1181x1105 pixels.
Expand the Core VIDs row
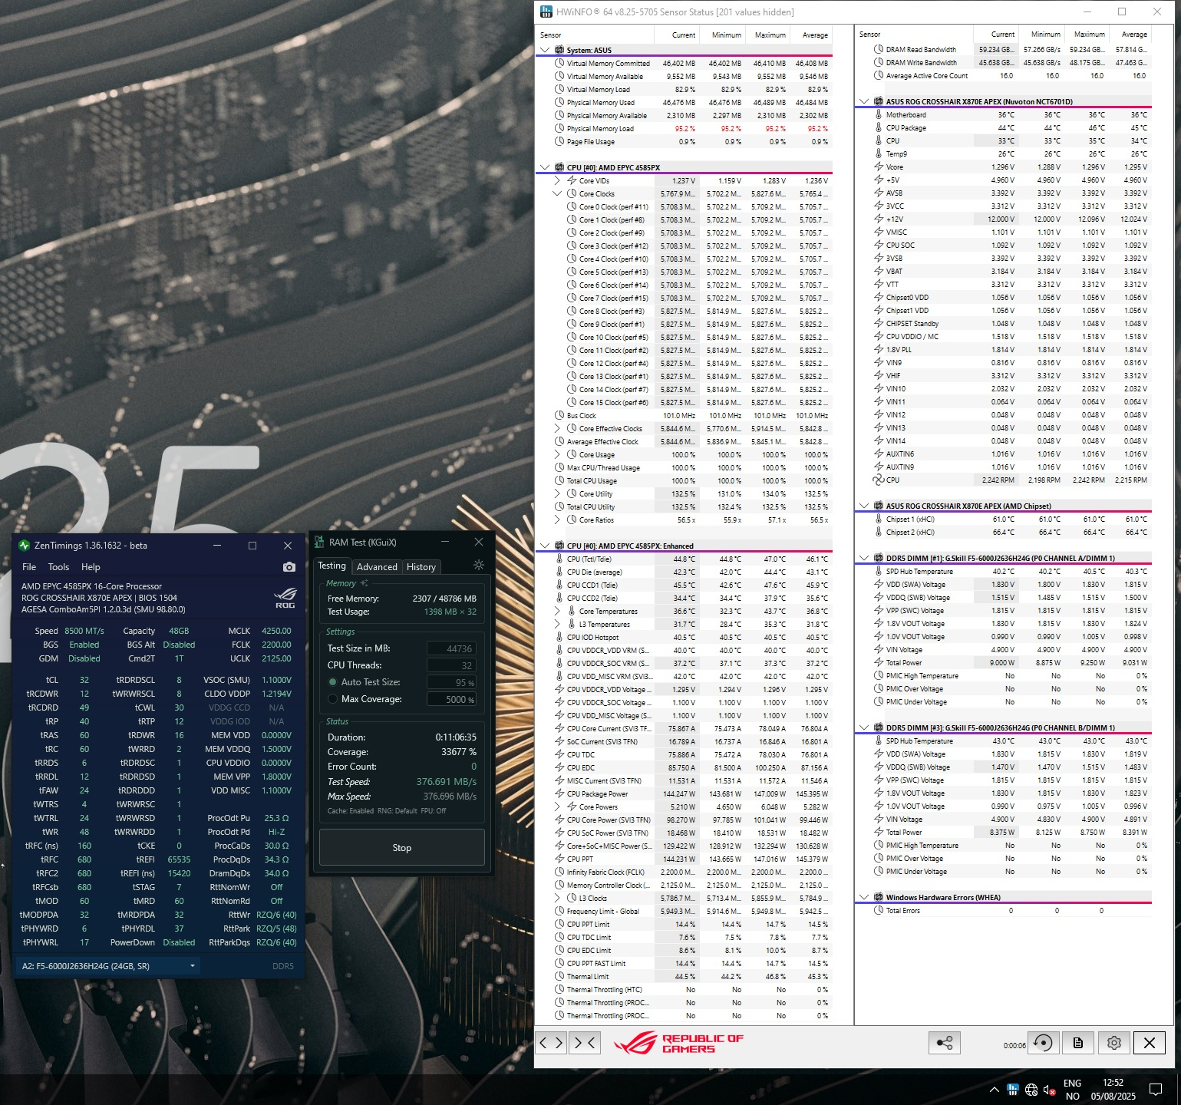pyautogui.click(x=557, y=180)
